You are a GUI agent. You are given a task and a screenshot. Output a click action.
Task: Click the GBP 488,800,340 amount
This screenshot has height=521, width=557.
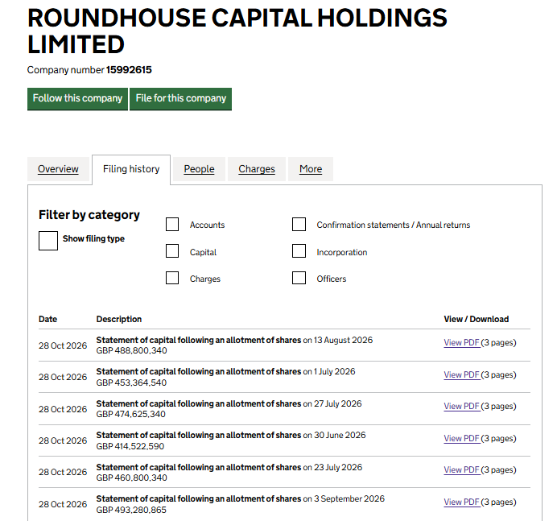(x=131, y=351)
